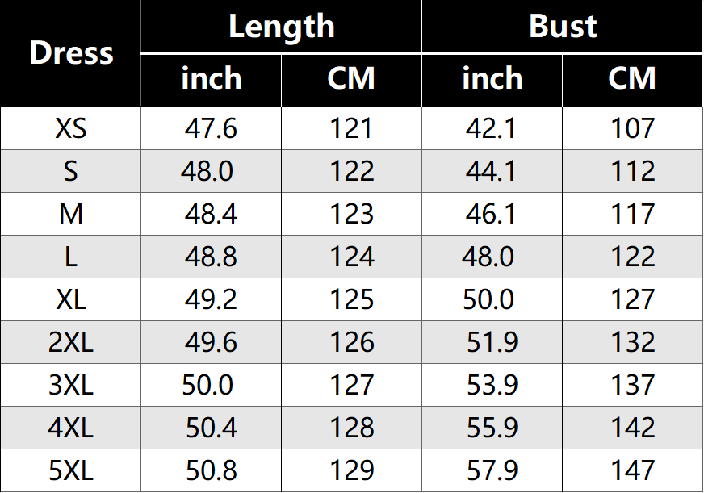Click the 142 bust CM value

point(632,428)
